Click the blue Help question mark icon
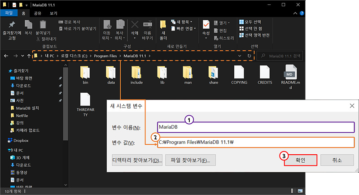This screenshot has height=195, width=359. coord(302,13)
